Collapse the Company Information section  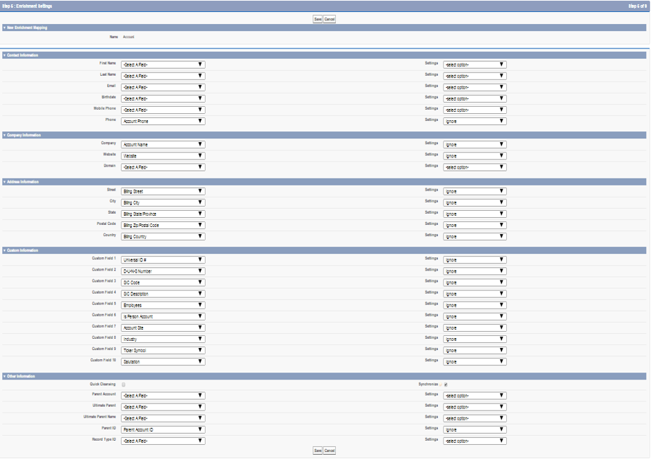pos(4,135)
